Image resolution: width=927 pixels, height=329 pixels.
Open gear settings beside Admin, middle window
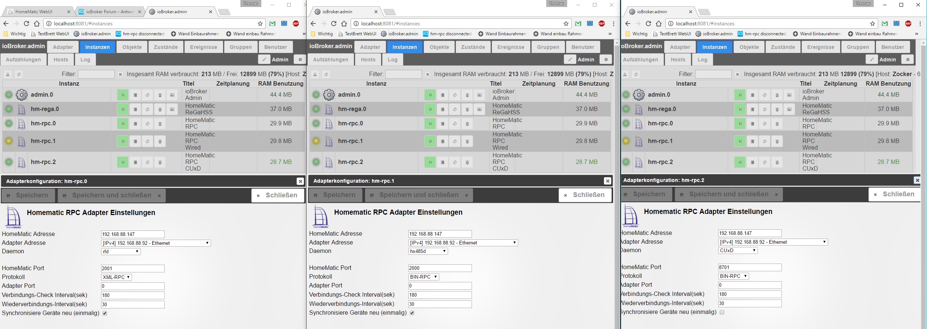point(606,59)
